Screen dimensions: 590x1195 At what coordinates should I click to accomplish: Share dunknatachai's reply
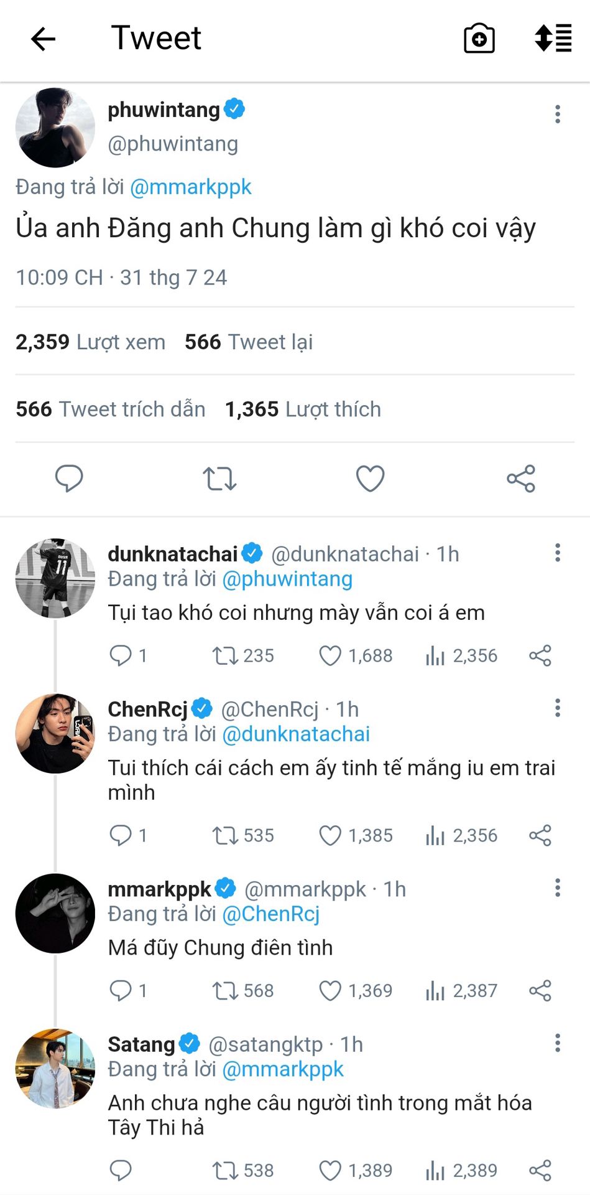pos(540,655)
